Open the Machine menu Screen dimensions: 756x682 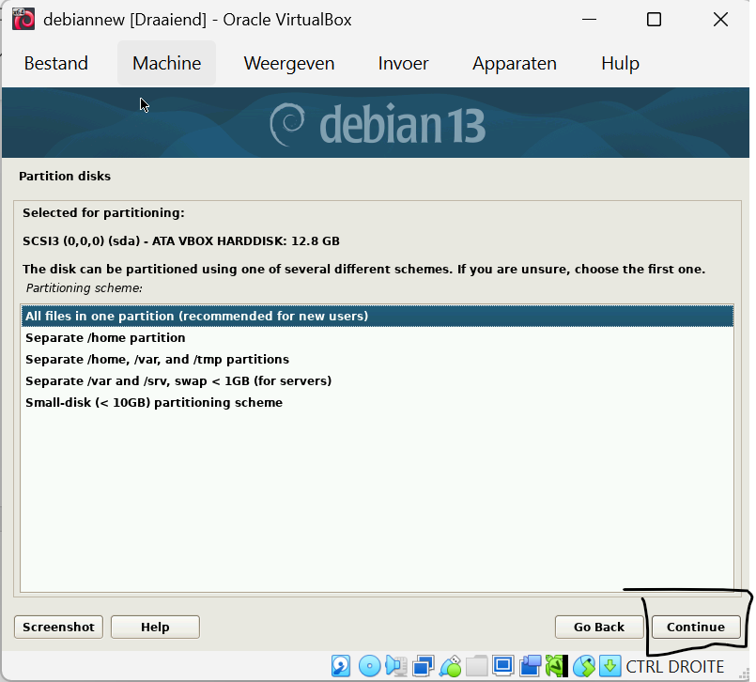coord(167,63)
